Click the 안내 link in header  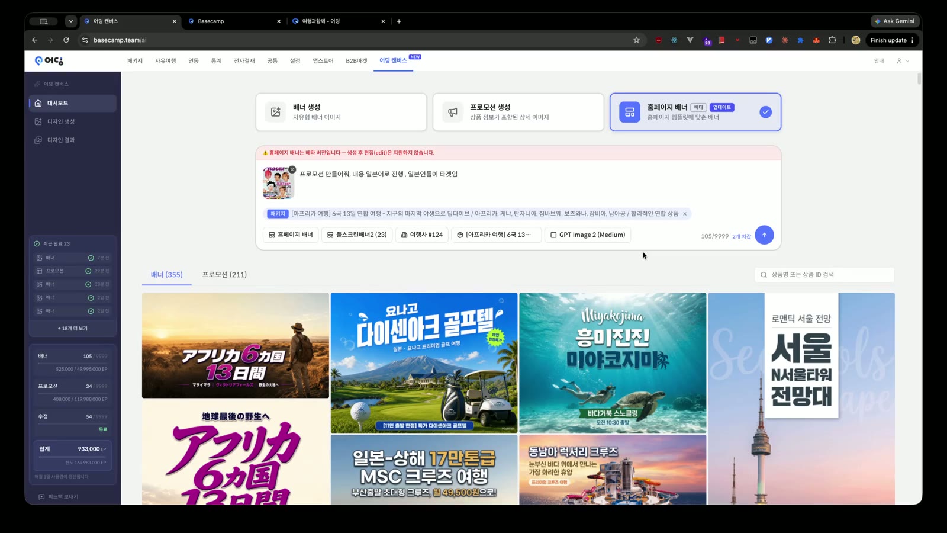(x=879, y=61)
